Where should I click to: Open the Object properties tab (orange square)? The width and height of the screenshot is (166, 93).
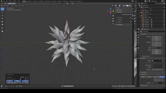tap(138, 48)
